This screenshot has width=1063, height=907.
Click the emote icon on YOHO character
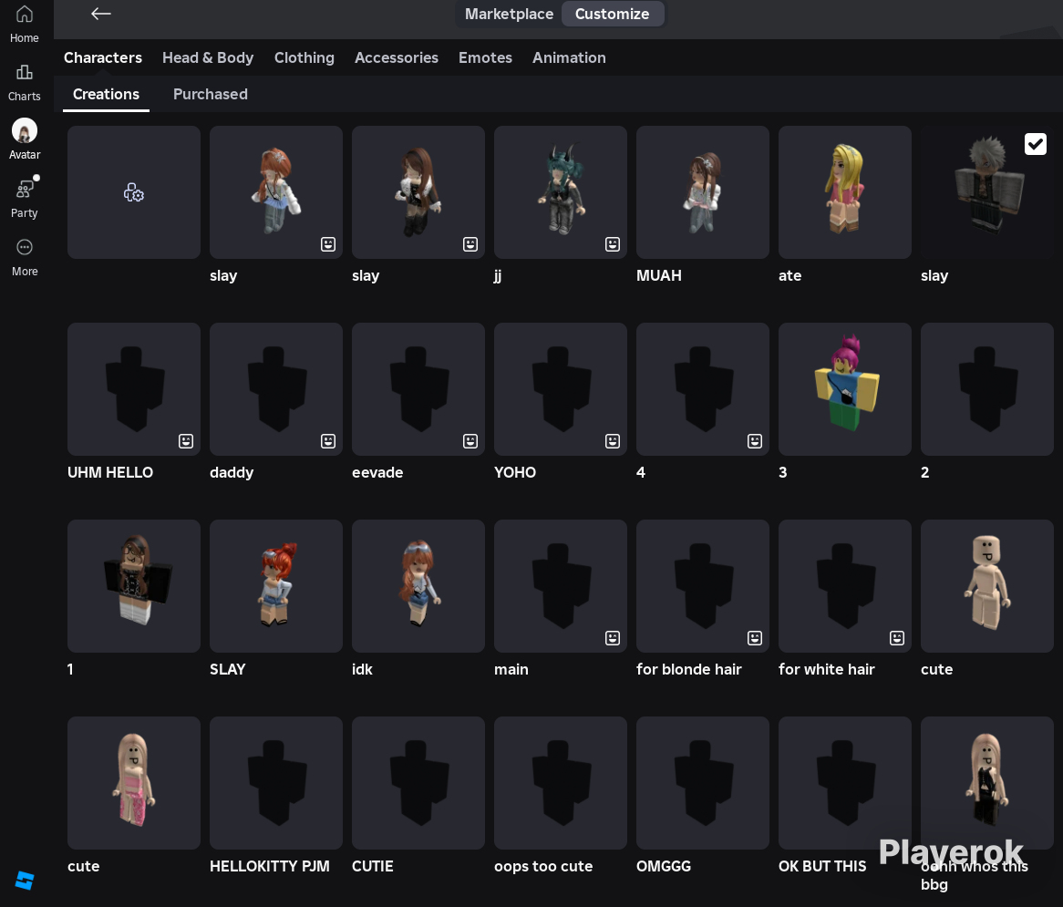coord(612,441)
